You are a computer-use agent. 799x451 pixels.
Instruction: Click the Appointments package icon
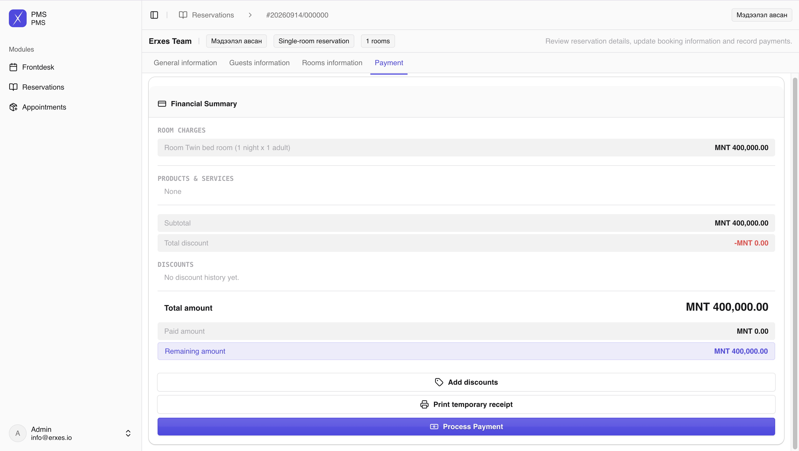[13, 107]
